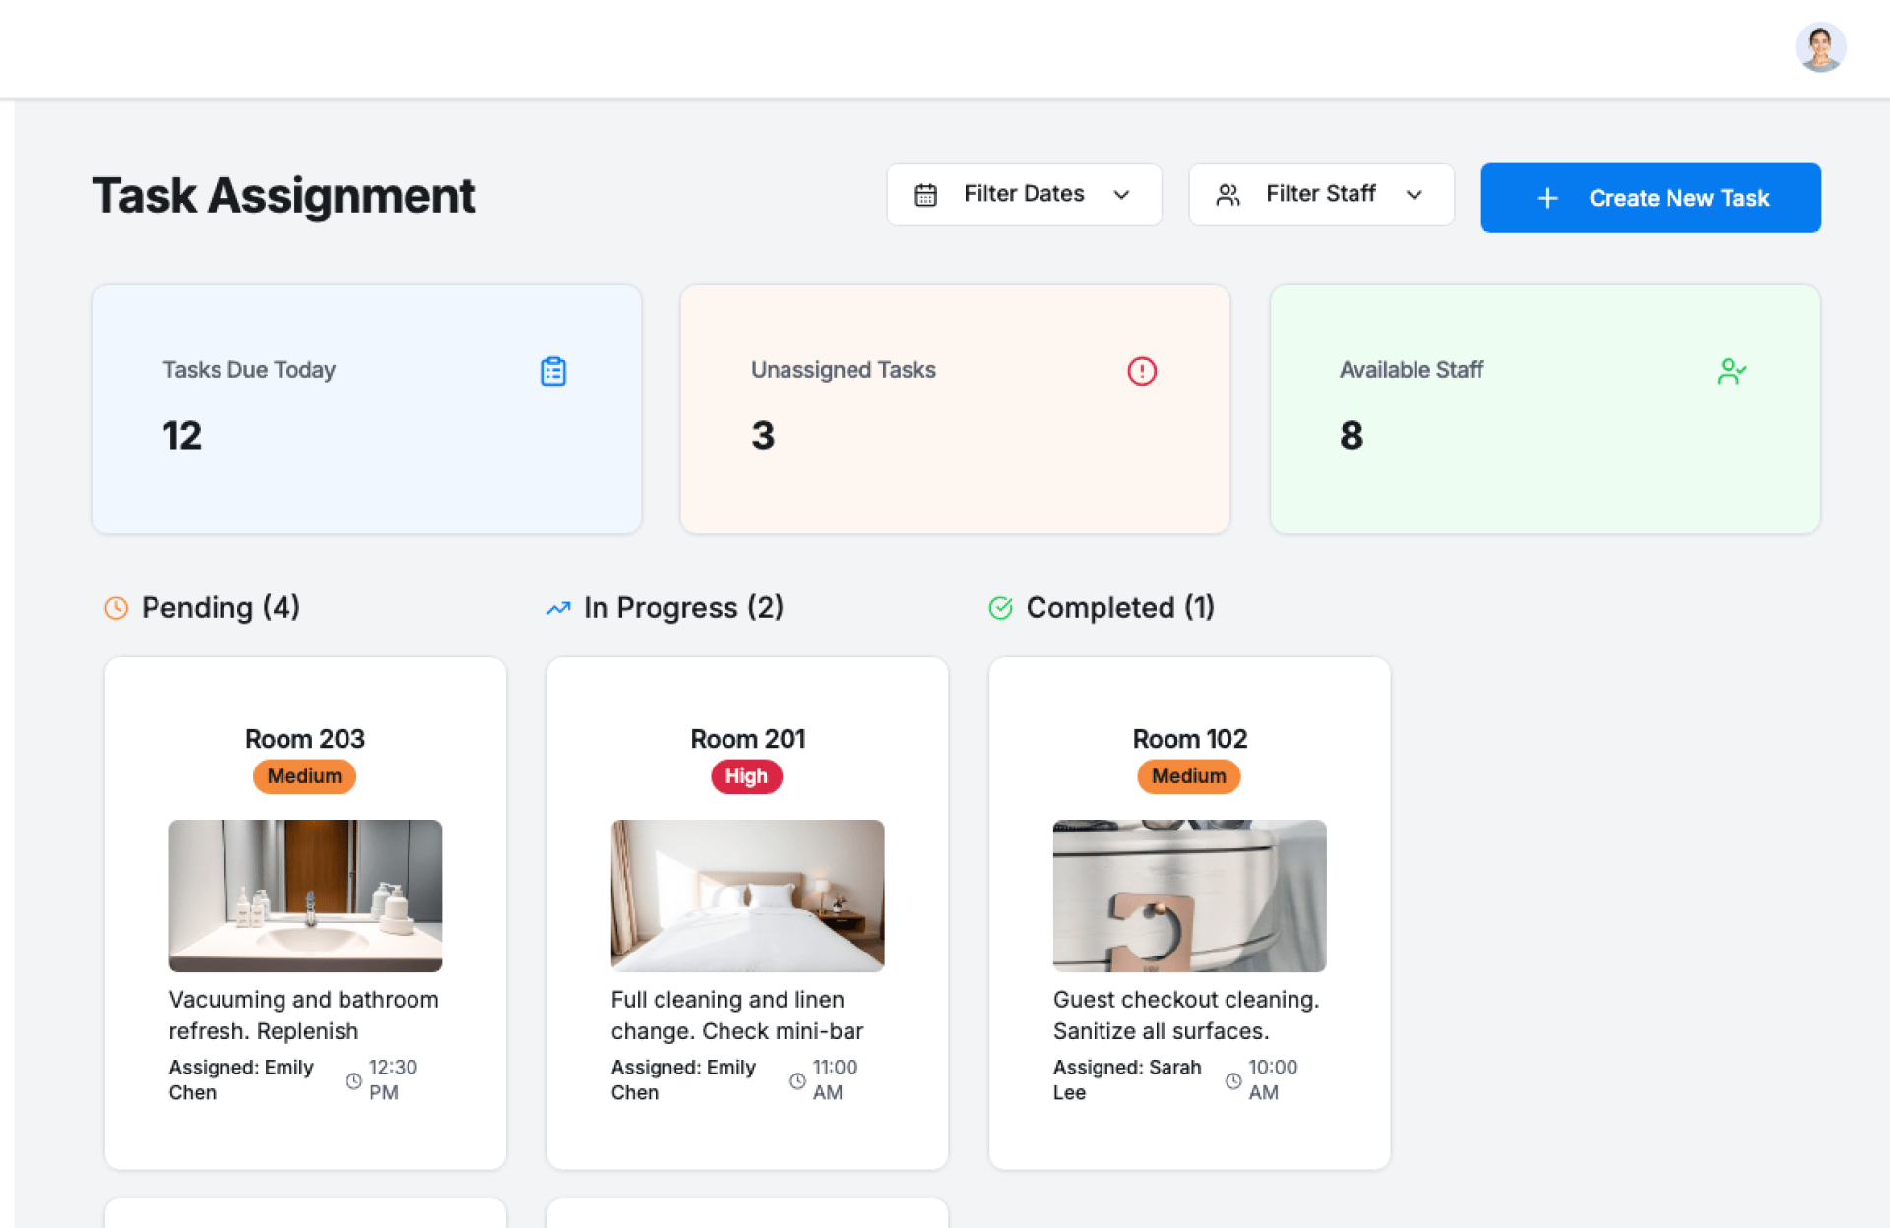Open the Room 203 bathroom thumbnail
The height and width of the screenshot is (1228, 1890).
pos(305,895)
